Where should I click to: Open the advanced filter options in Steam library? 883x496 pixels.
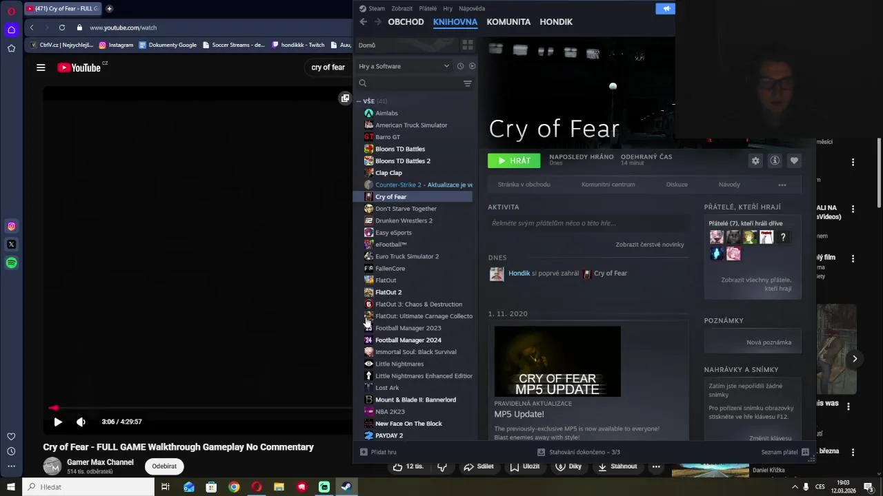(x=468, y=83)
